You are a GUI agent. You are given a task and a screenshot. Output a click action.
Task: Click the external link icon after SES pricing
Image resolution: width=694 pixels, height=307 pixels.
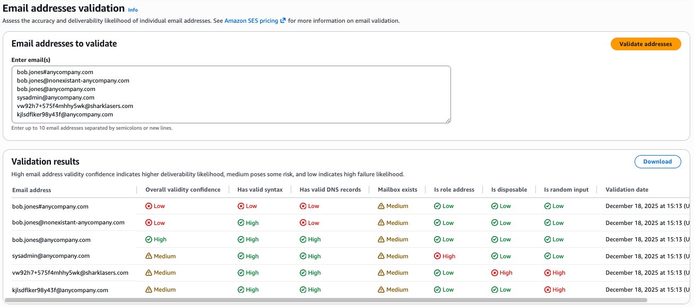point(283,21)
